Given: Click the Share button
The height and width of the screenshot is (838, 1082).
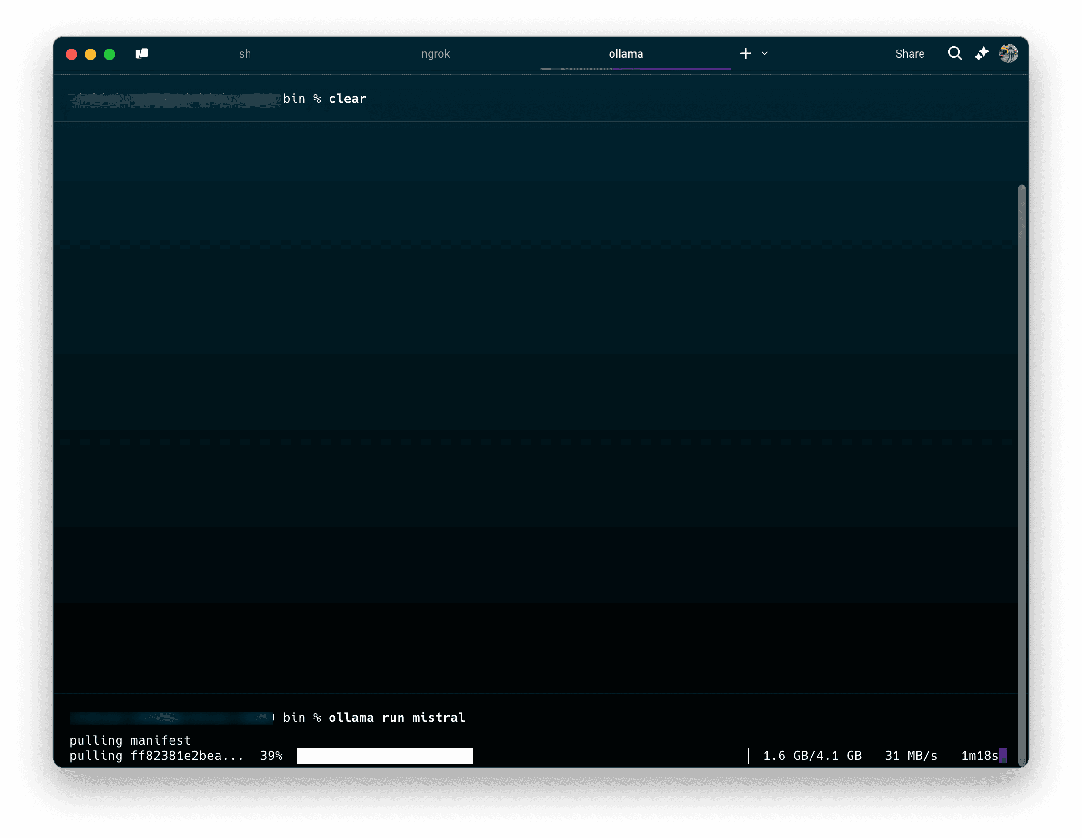Looking at the screenshot, I should point(909,53).
